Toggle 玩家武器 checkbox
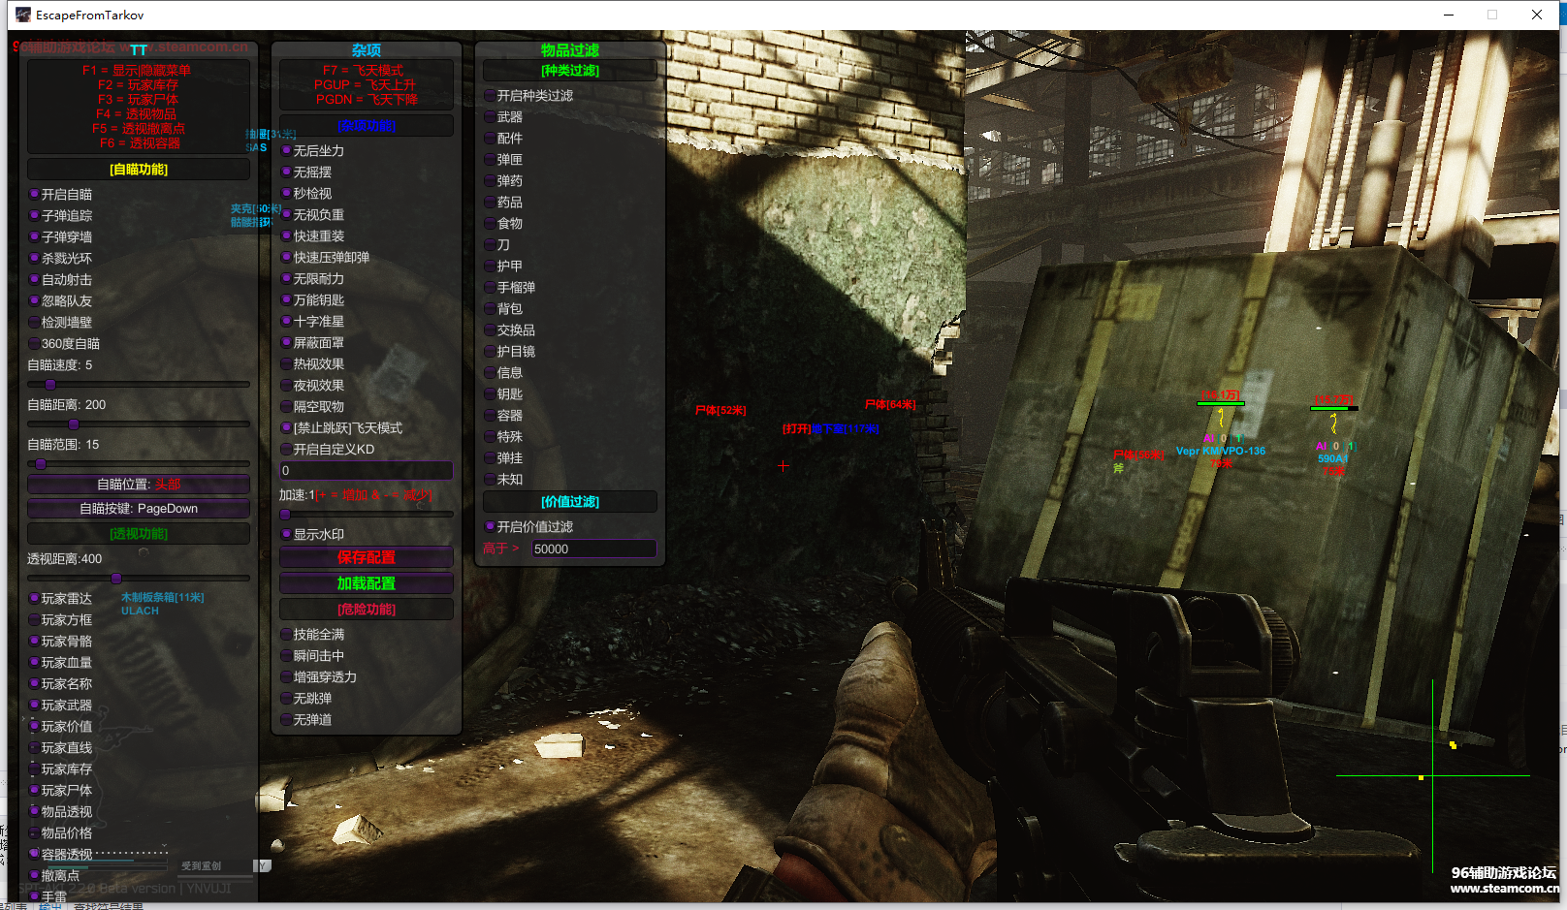 tap(35, 705)
